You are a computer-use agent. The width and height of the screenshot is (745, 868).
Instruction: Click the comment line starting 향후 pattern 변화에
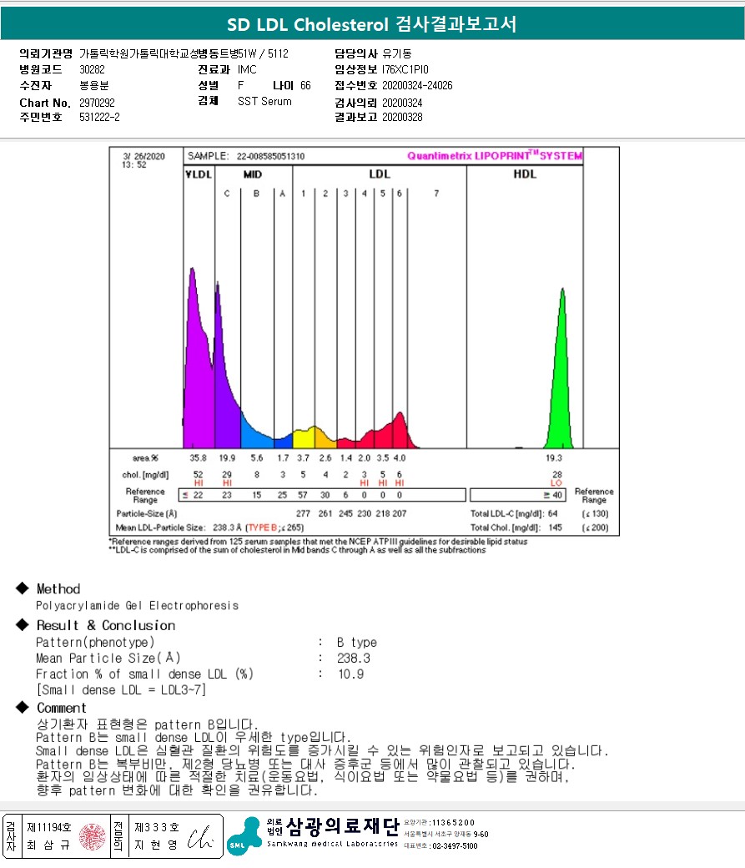point(177,790)
